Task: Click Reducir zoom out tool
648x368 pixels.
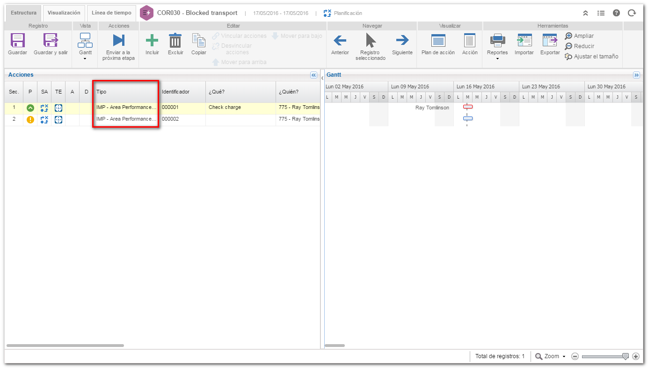Action: 579,46
